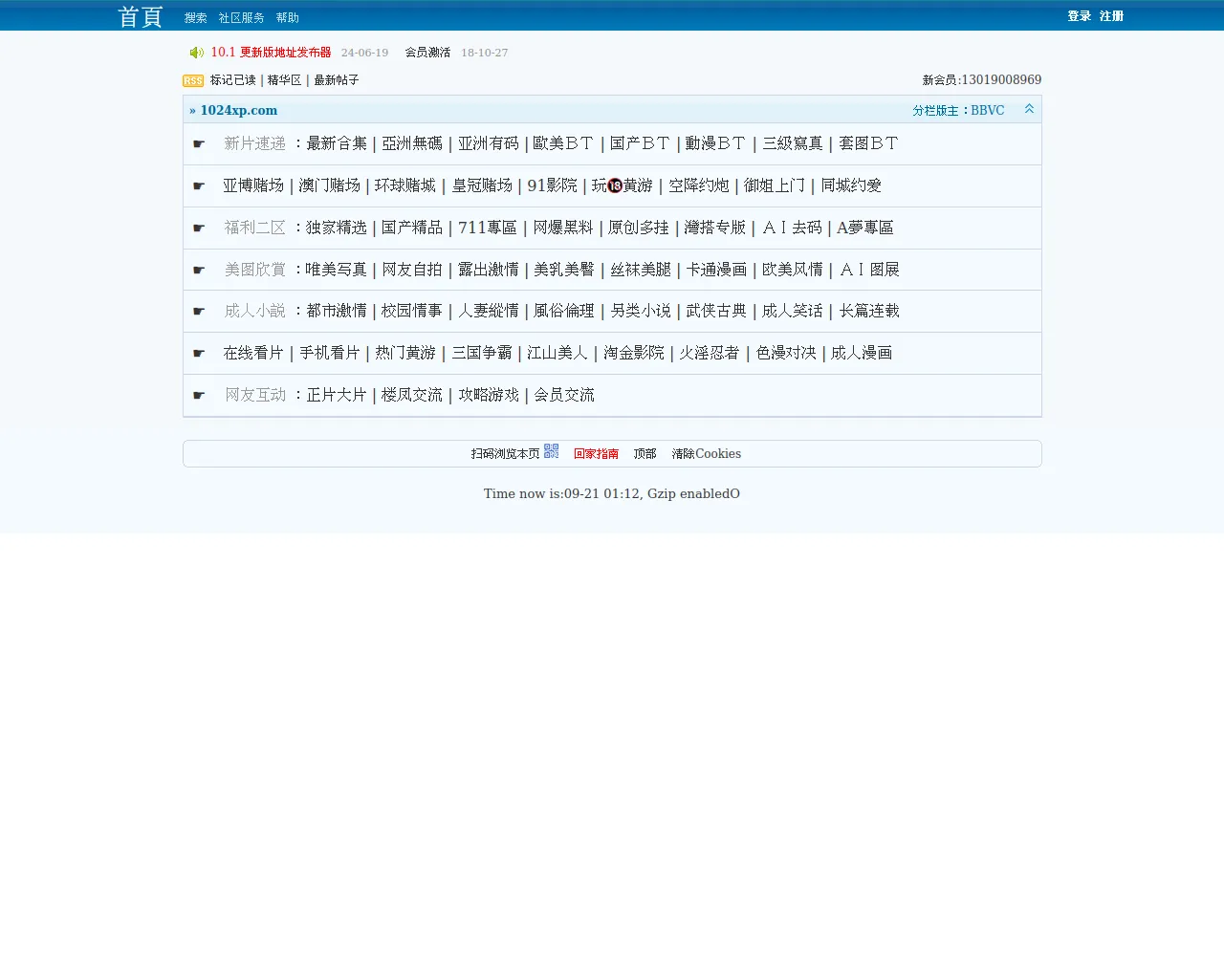This screenshot has height=979, width=1224.
Task: Open the RSS feed icon
Action: coord(193,81)
